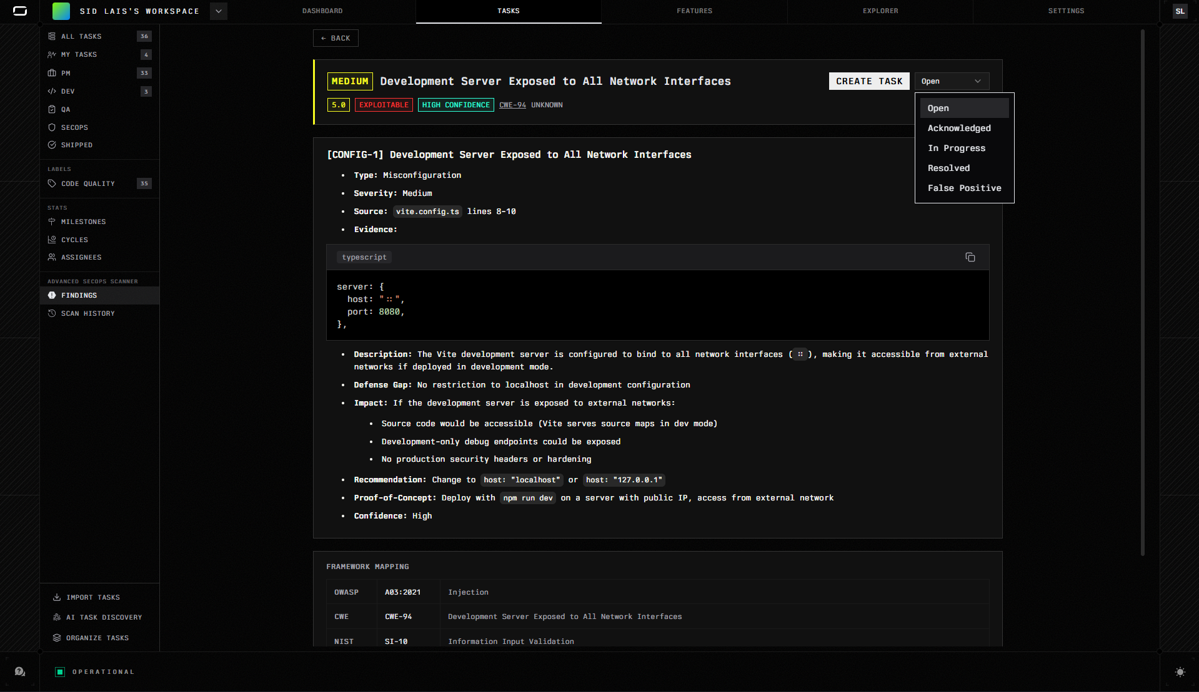This screenshot has width=1199, height=692.
Task: Click the PM briefcase icon
Action: click(52, 73)
